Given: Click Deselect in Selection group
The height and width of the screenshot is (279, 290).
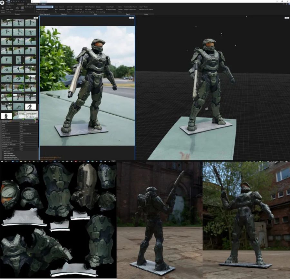Looking at the screenshot, I should pyautogui.click(x=69, y=9).
